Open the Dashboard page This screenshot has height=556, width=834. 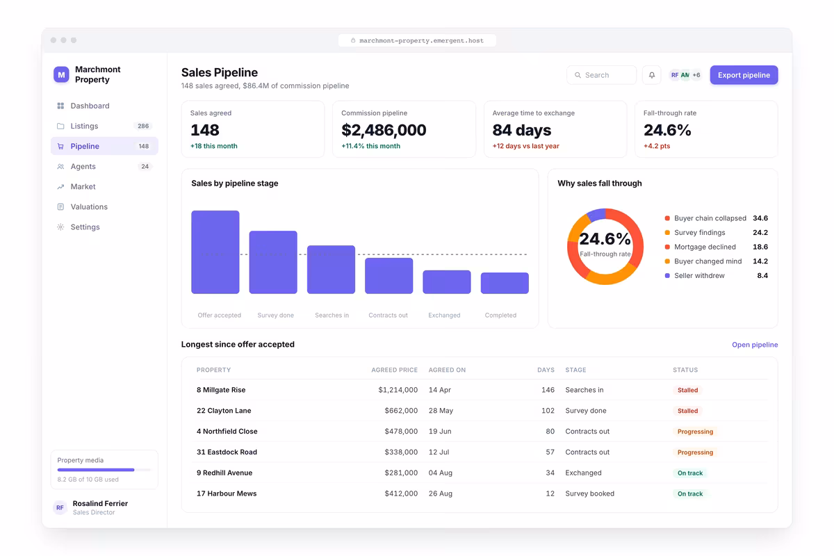104,106
